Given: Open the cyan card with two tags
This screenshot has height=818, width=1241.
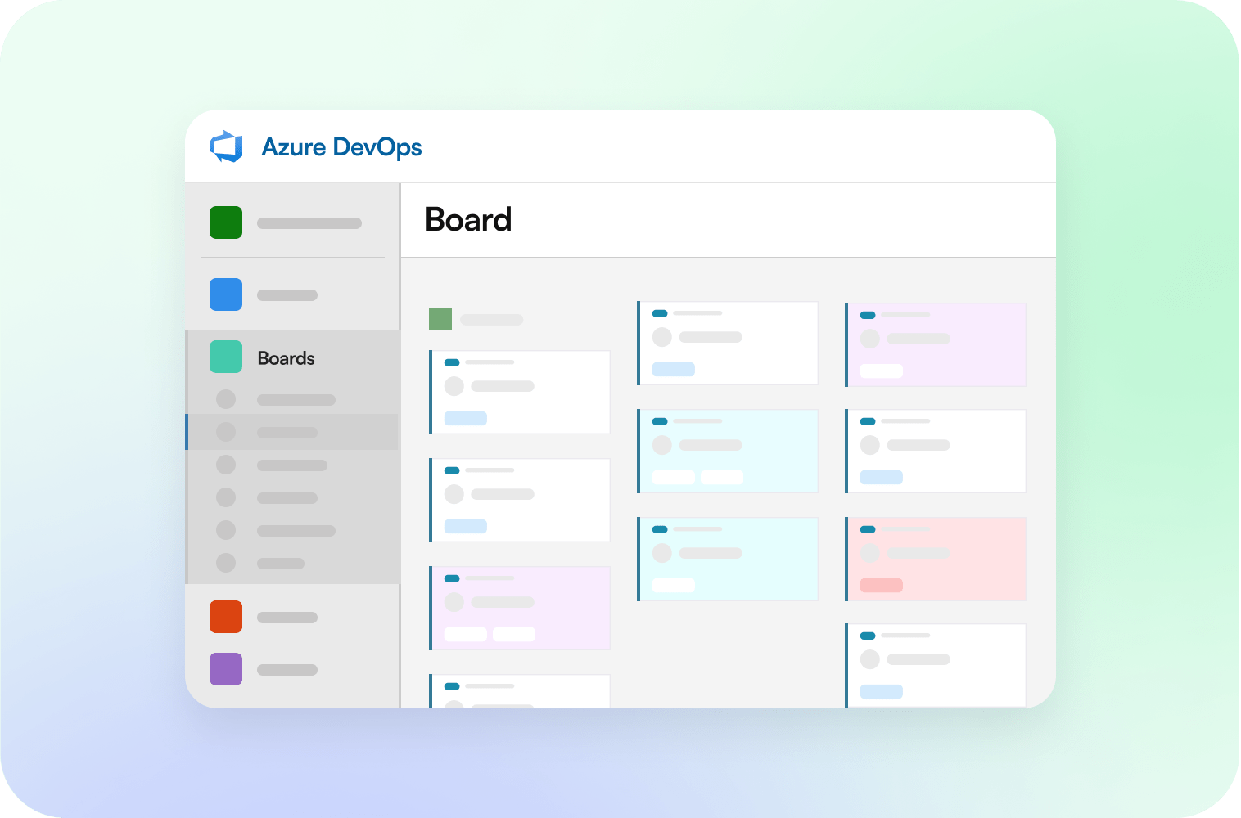Looking at the screenshot, I should [728, 452].
